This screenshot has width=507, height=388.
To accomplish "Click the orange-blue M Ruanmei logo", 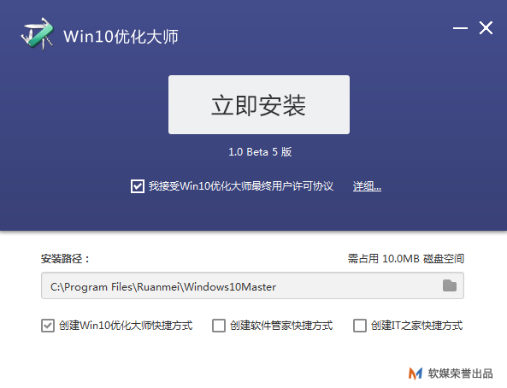I will pyautogui.click(x=416, y=373).
